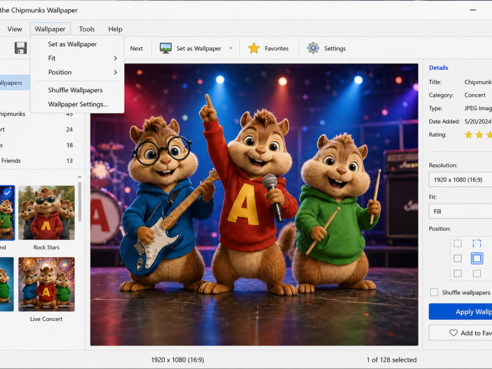
Task: Click the Next toolbar button
Action: click(136, 49)
